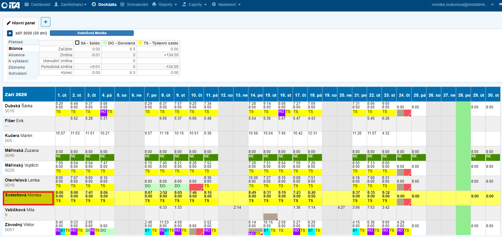Close the září 2020 panel with X icon

point(10,33)
